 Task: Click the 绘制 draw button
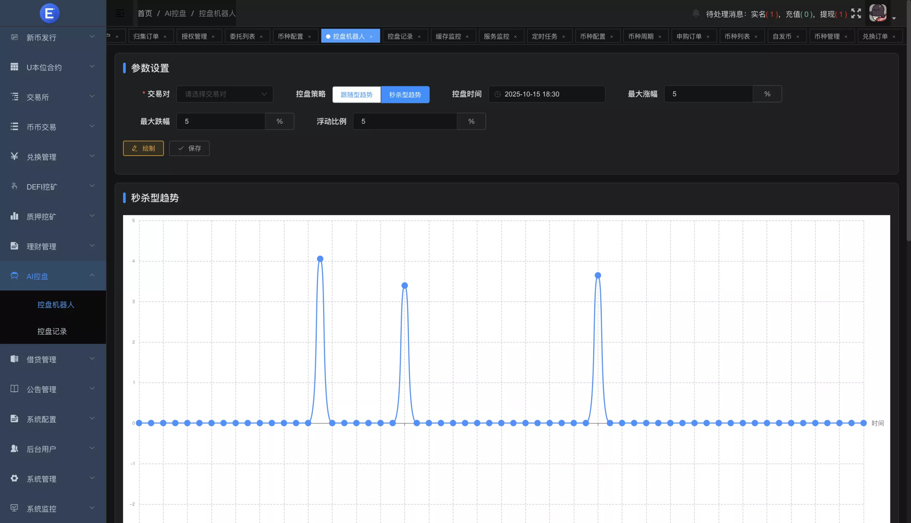(143, 148)
